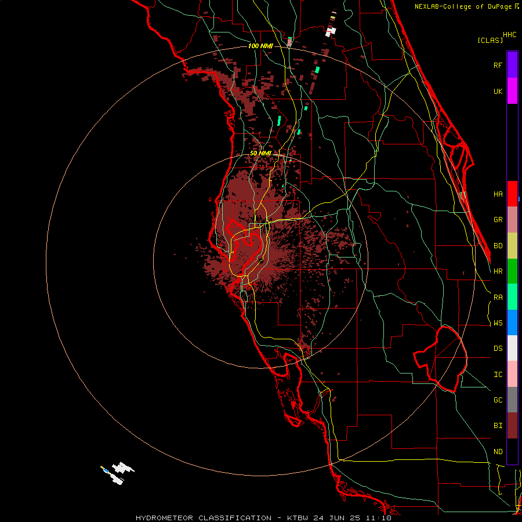Click the magenta UK color swatch

point(512,91)
